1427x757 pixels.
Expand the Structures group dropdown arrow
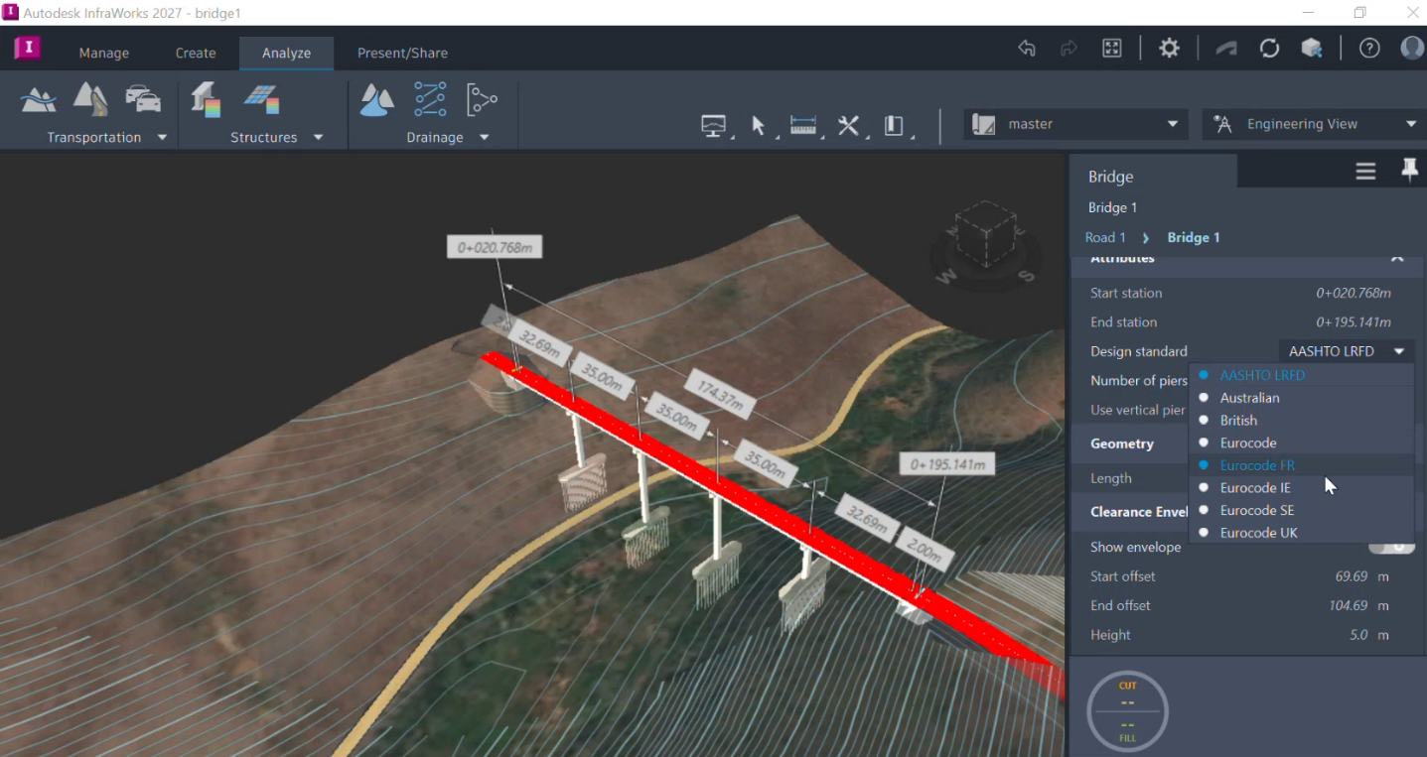click(x=318, y=137)
